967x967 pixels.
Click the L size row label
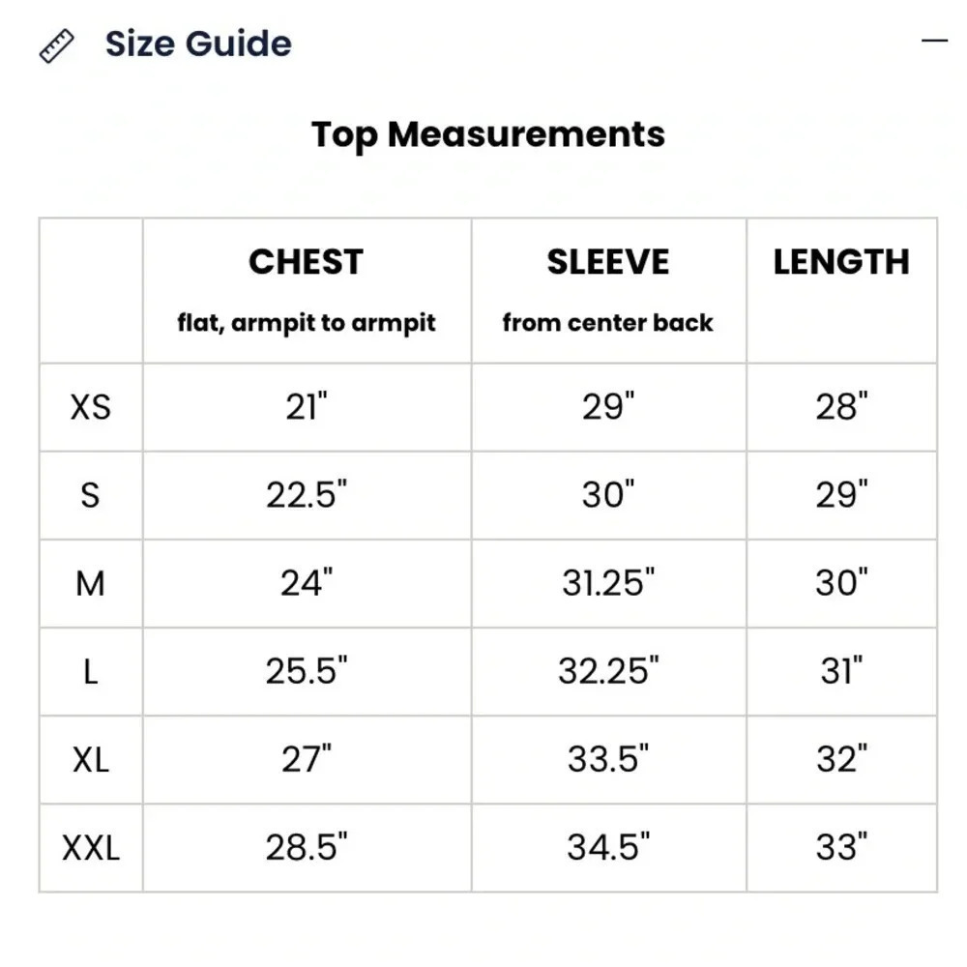pyautogui.click(x=90, y=672)
